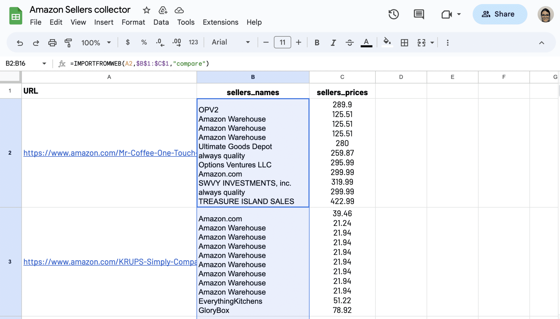Toggle bold formatting
Image resolution: width=560 pixels, height=319 pixels.
click(317, 42)
